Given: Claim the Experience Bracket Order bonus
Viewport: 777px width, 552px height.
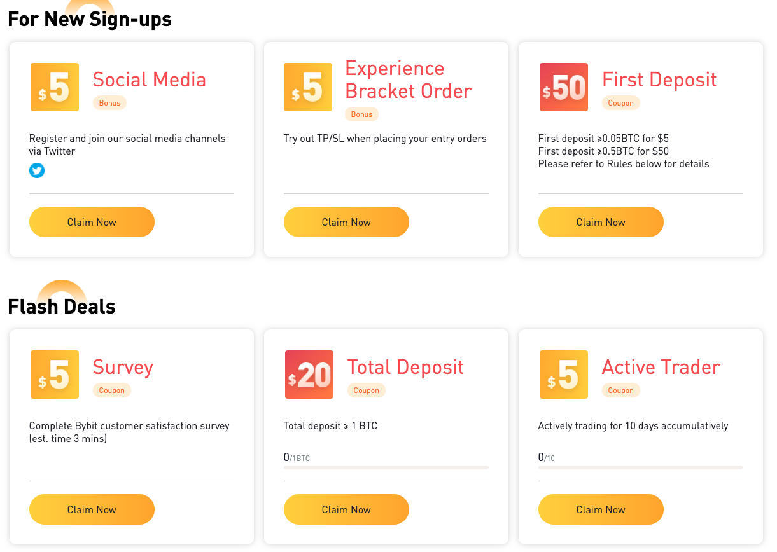Looking at the screenshot, I should [x=346, y=222].
